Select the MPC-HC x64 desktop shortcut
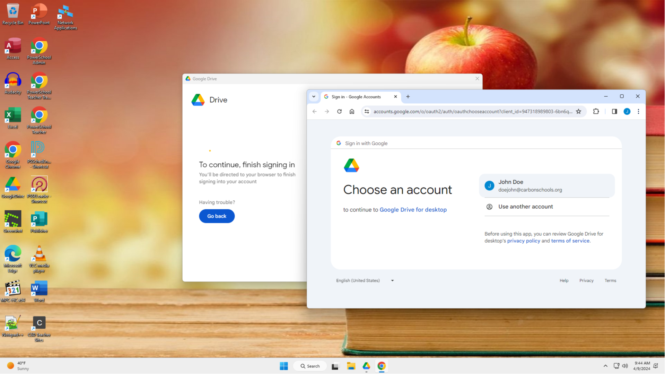 pos(13,292)
